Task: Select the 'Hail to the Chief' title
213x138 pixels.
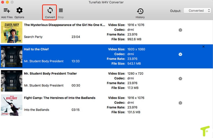Action: pos(36,49)
